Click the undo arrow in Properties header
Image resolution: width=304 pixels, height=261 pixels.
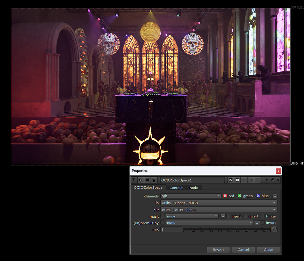[x=244, y=180]
